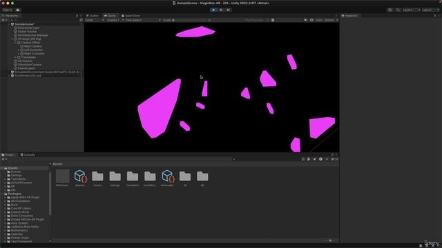The image size is (442, 248).
Task: Toggle the Gizmos button in the Game view
Action: (x=329, y=20)
